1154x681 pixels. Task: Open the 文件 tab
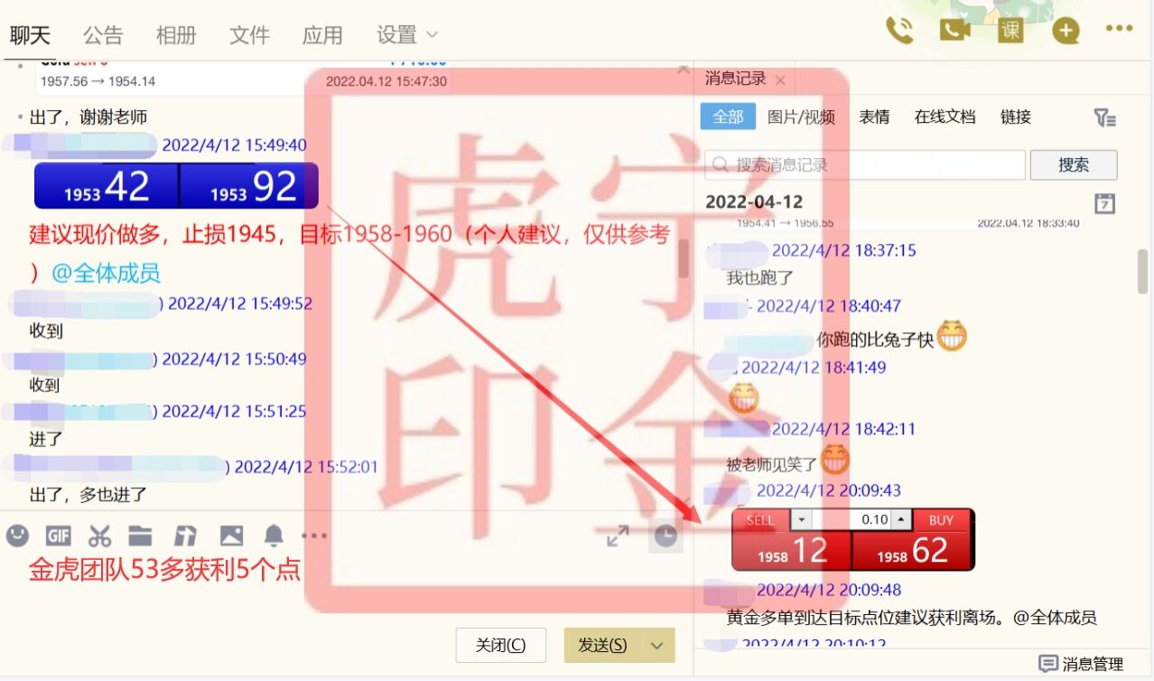(249, 35)
